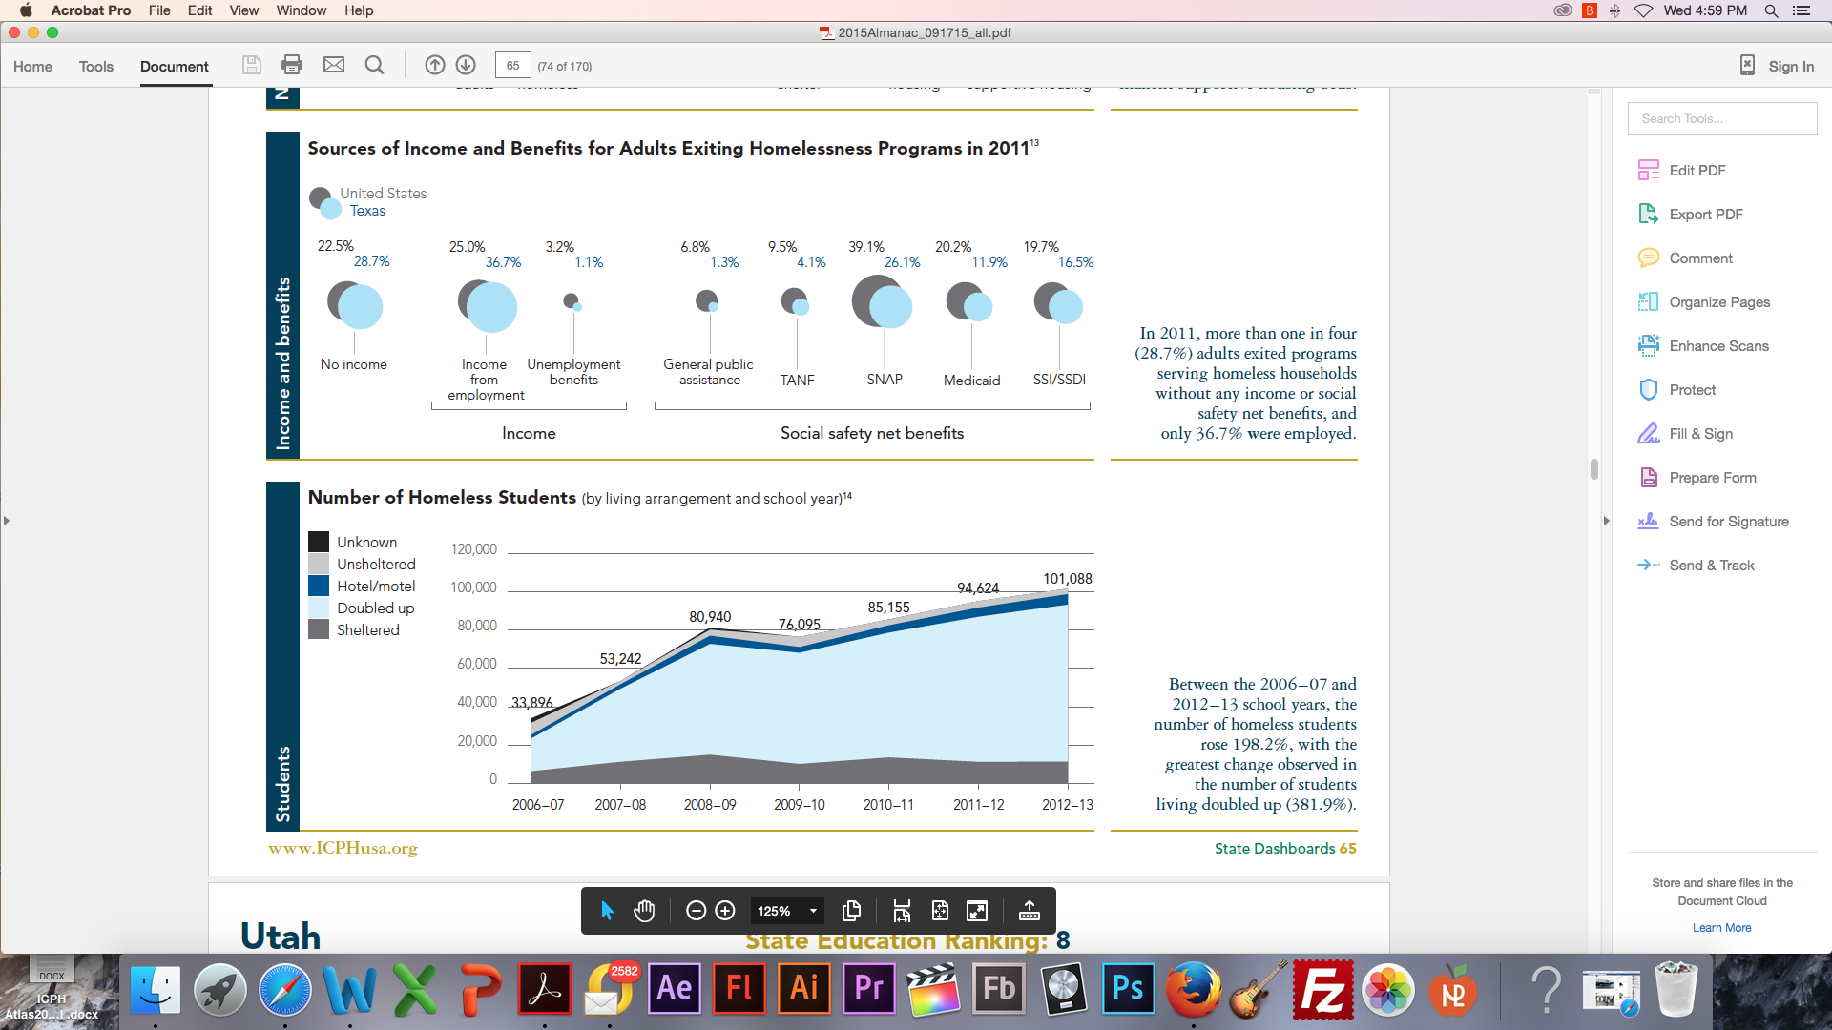The height and width of the screenshot is (1030, 1832).
Task: Open the Window menu
Action: click(x=301, y=10)
